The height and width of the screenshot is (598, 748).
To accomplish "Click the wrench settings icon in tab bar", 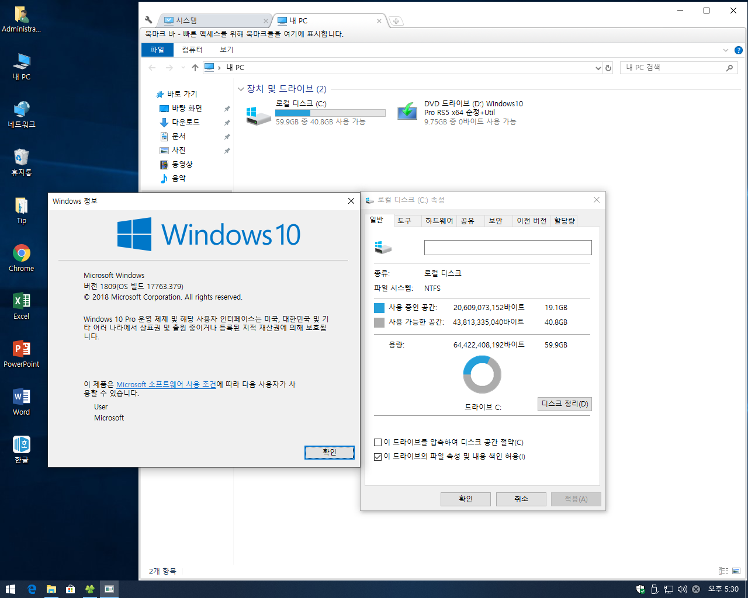I will [148, 20].
